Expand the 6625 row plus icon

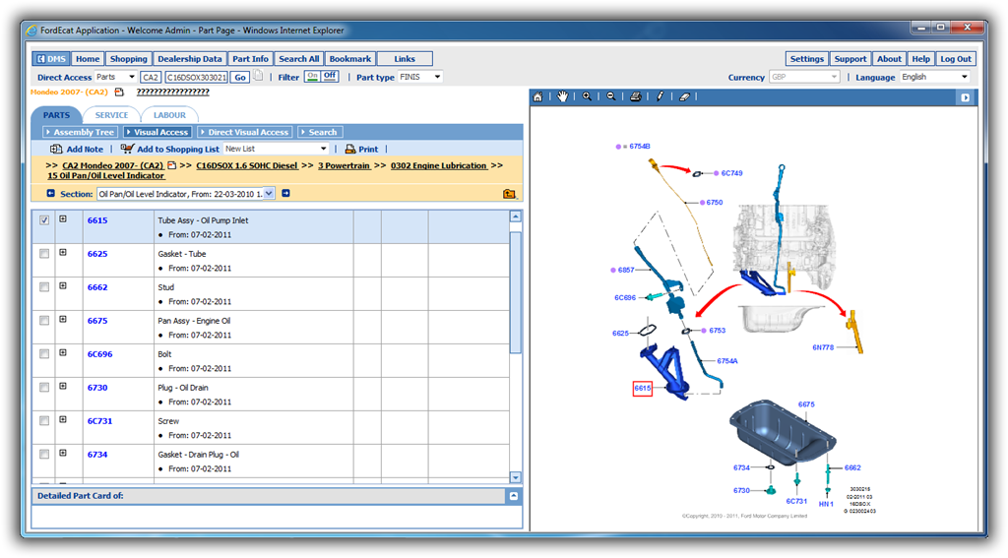[x=63, y=253]
